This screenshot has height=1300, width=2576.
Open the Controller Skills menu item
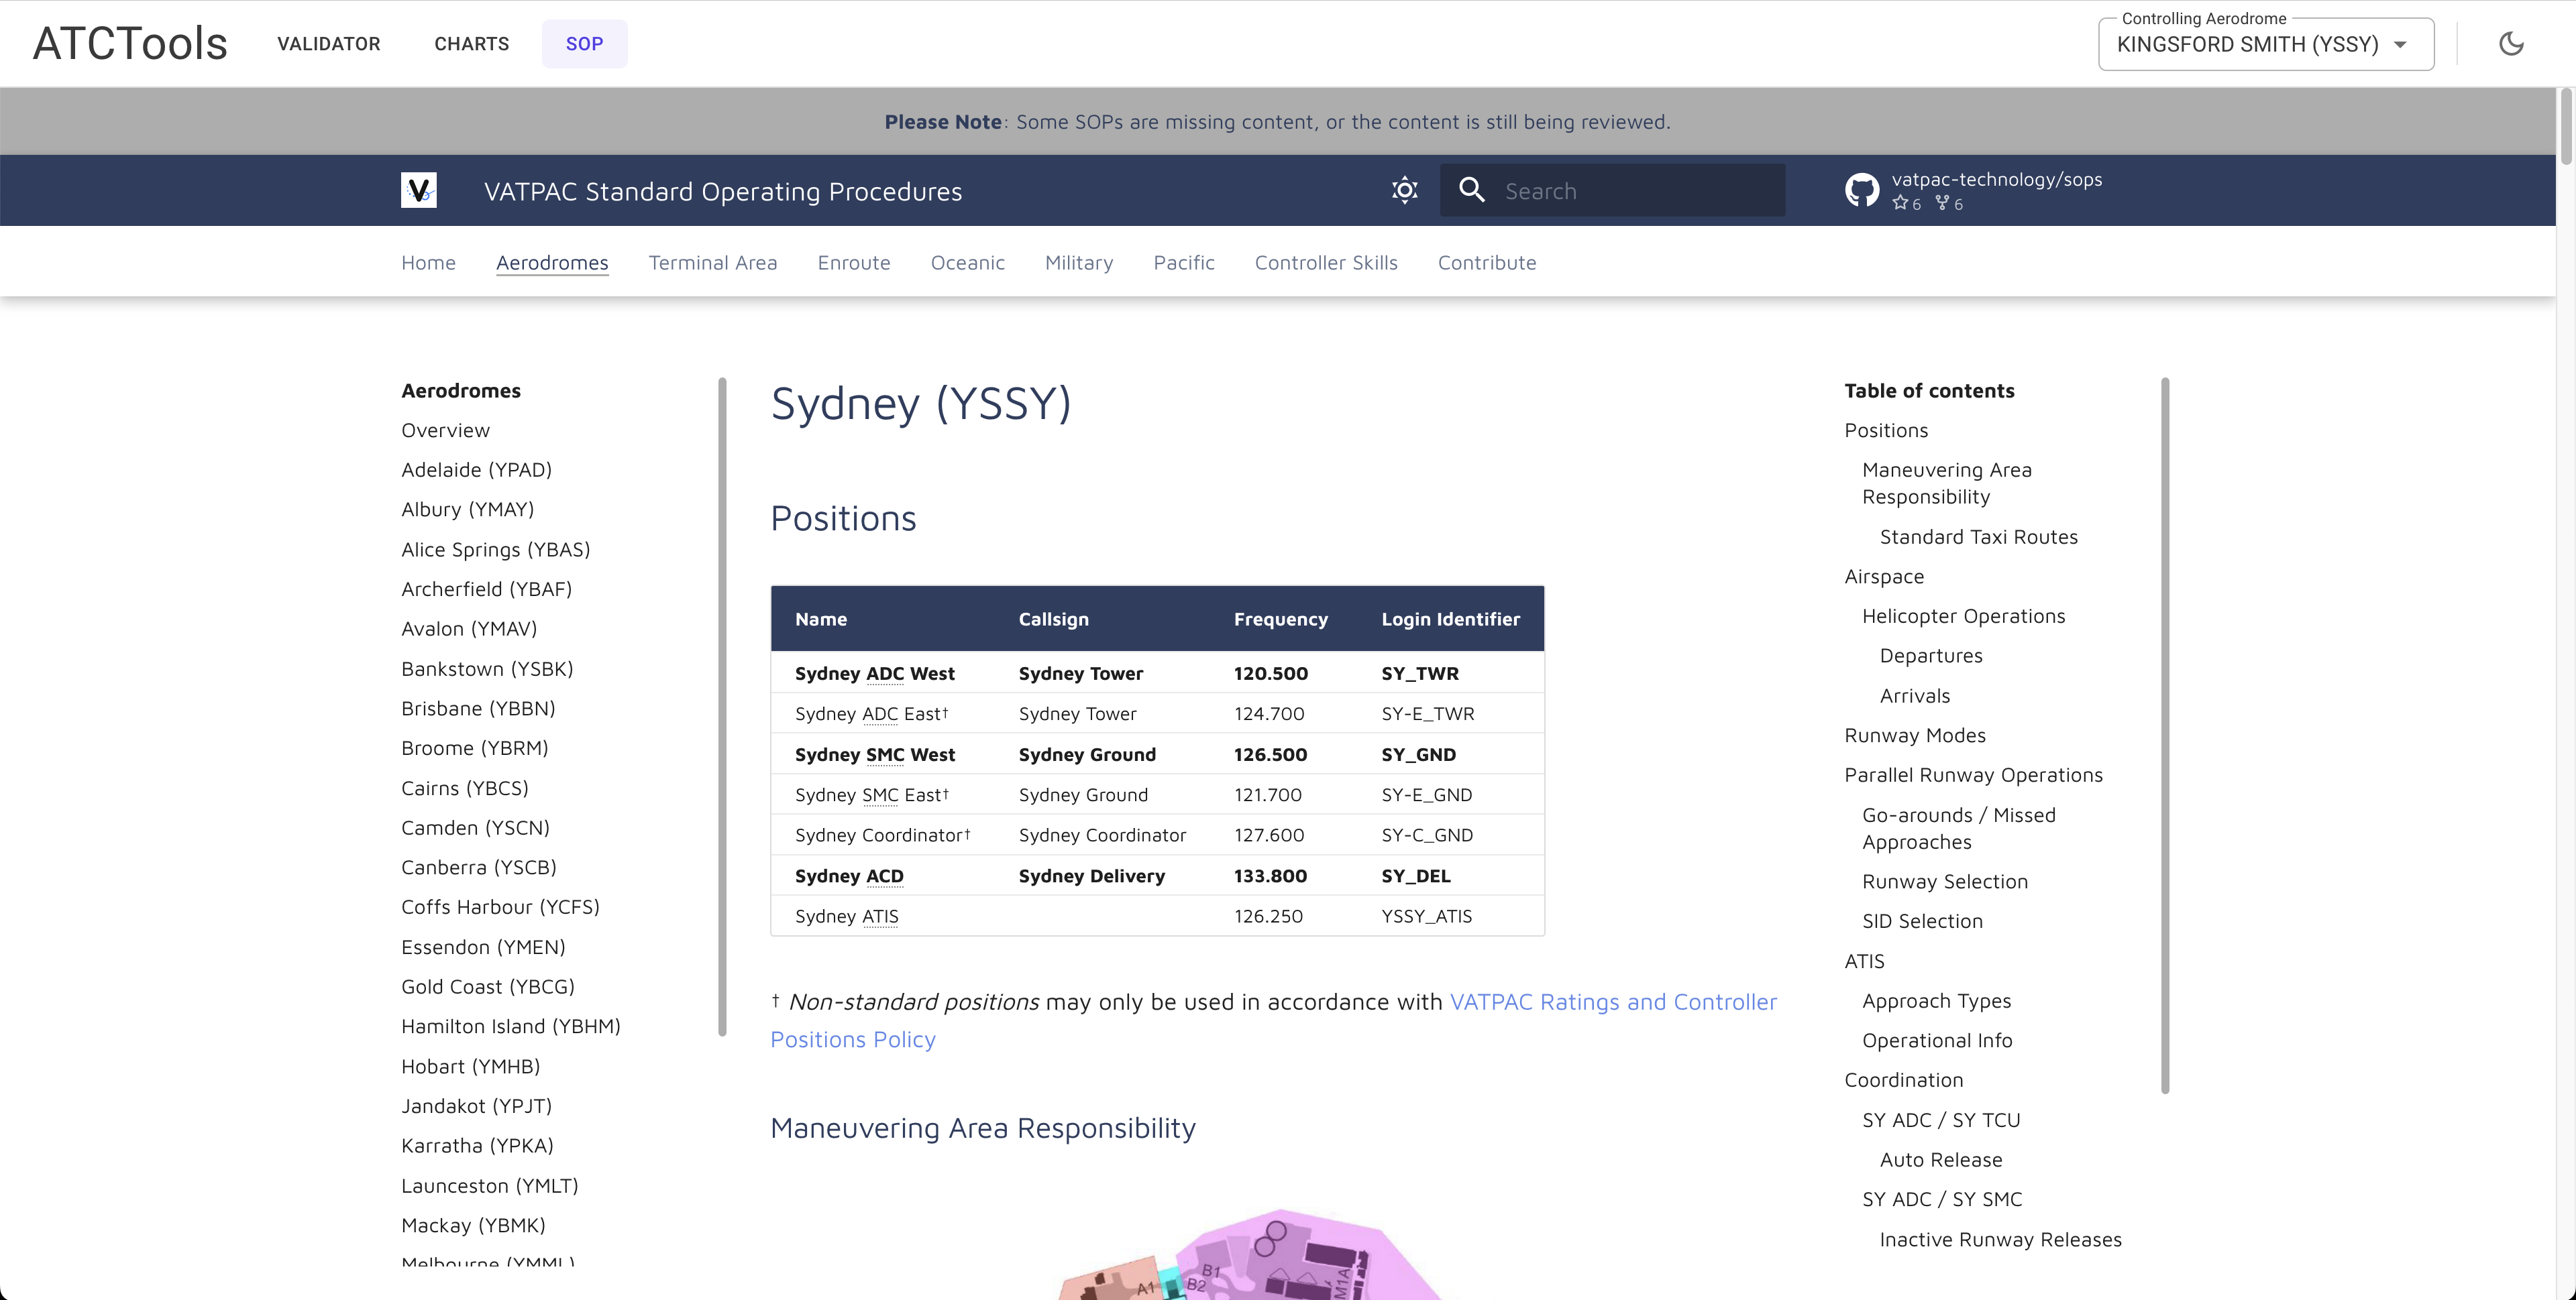tap(1325, 263)
